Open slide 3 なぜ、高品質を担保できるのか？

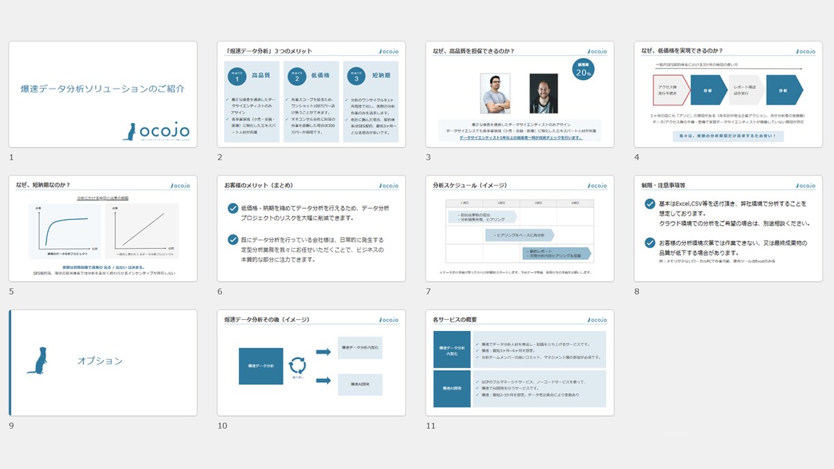tap(520, 94)
